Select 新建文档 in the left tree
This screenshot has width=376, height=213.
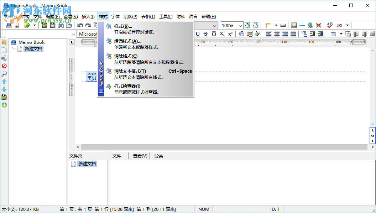point(33,49)
